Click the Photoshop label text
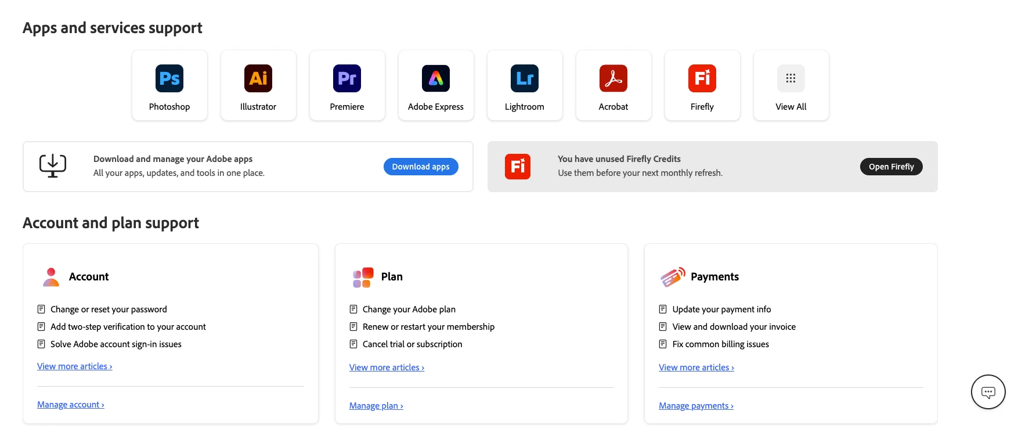The height and width of the screenshot is (436, 1018). [169, 107]
